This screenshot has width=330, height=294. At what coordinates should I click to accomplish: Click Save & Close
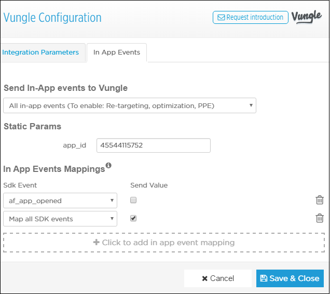(290, 278)
